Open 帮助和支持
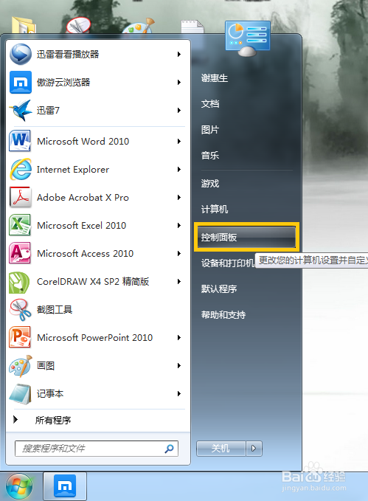Viewport: 368px width, 501px height. (223, 315)
